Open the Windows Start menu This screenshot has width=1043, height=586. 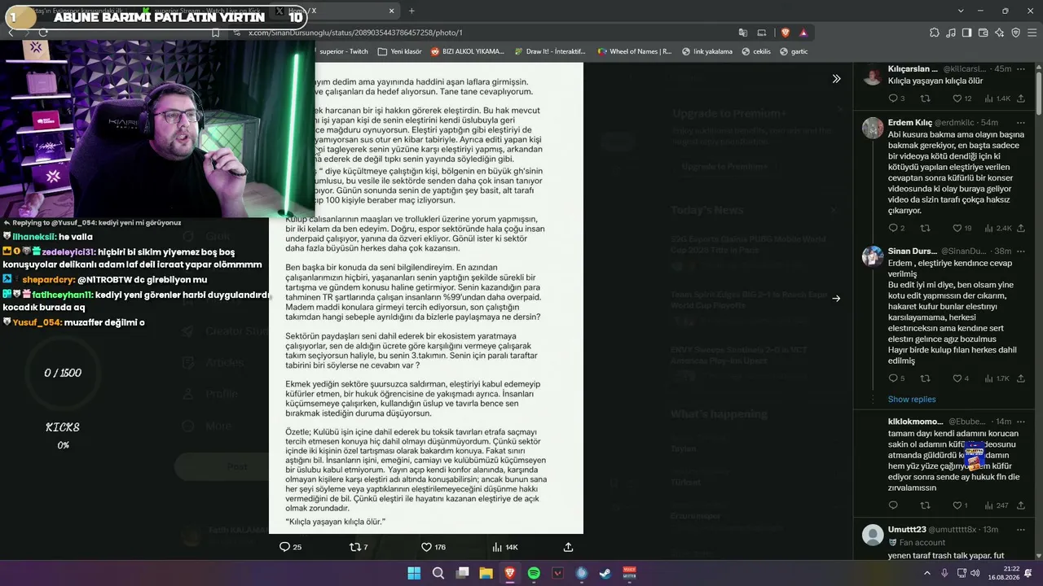point(414,573)
